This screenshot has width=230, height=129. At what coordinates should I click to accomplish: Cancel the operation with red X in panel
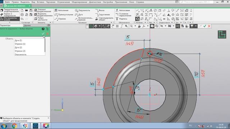coord(47,34)
